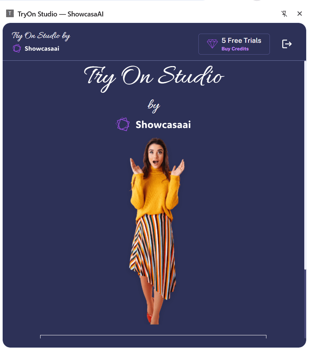
Task: Click the purple pentagon logo beside 'Showcasaai' header text
Action: 16,49
